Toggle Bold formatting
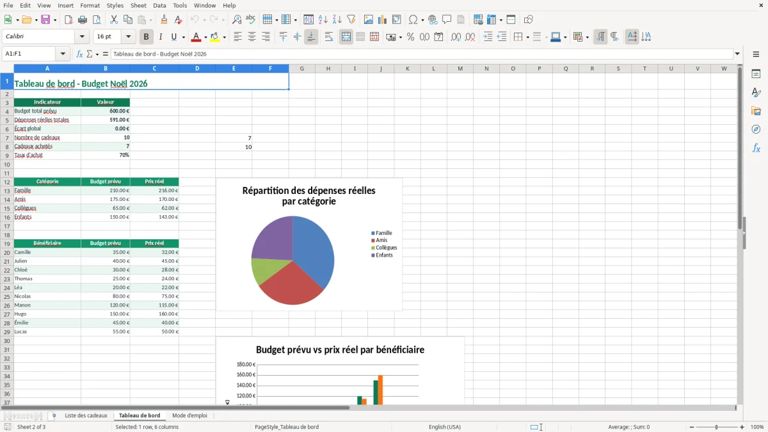Screen dimensions: 768x432 [147, 37]
